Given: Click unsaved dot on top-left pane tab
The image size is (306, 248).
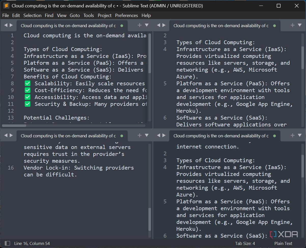Looking at the screenshot, I should pyautogui.click(x=122, y=26).
